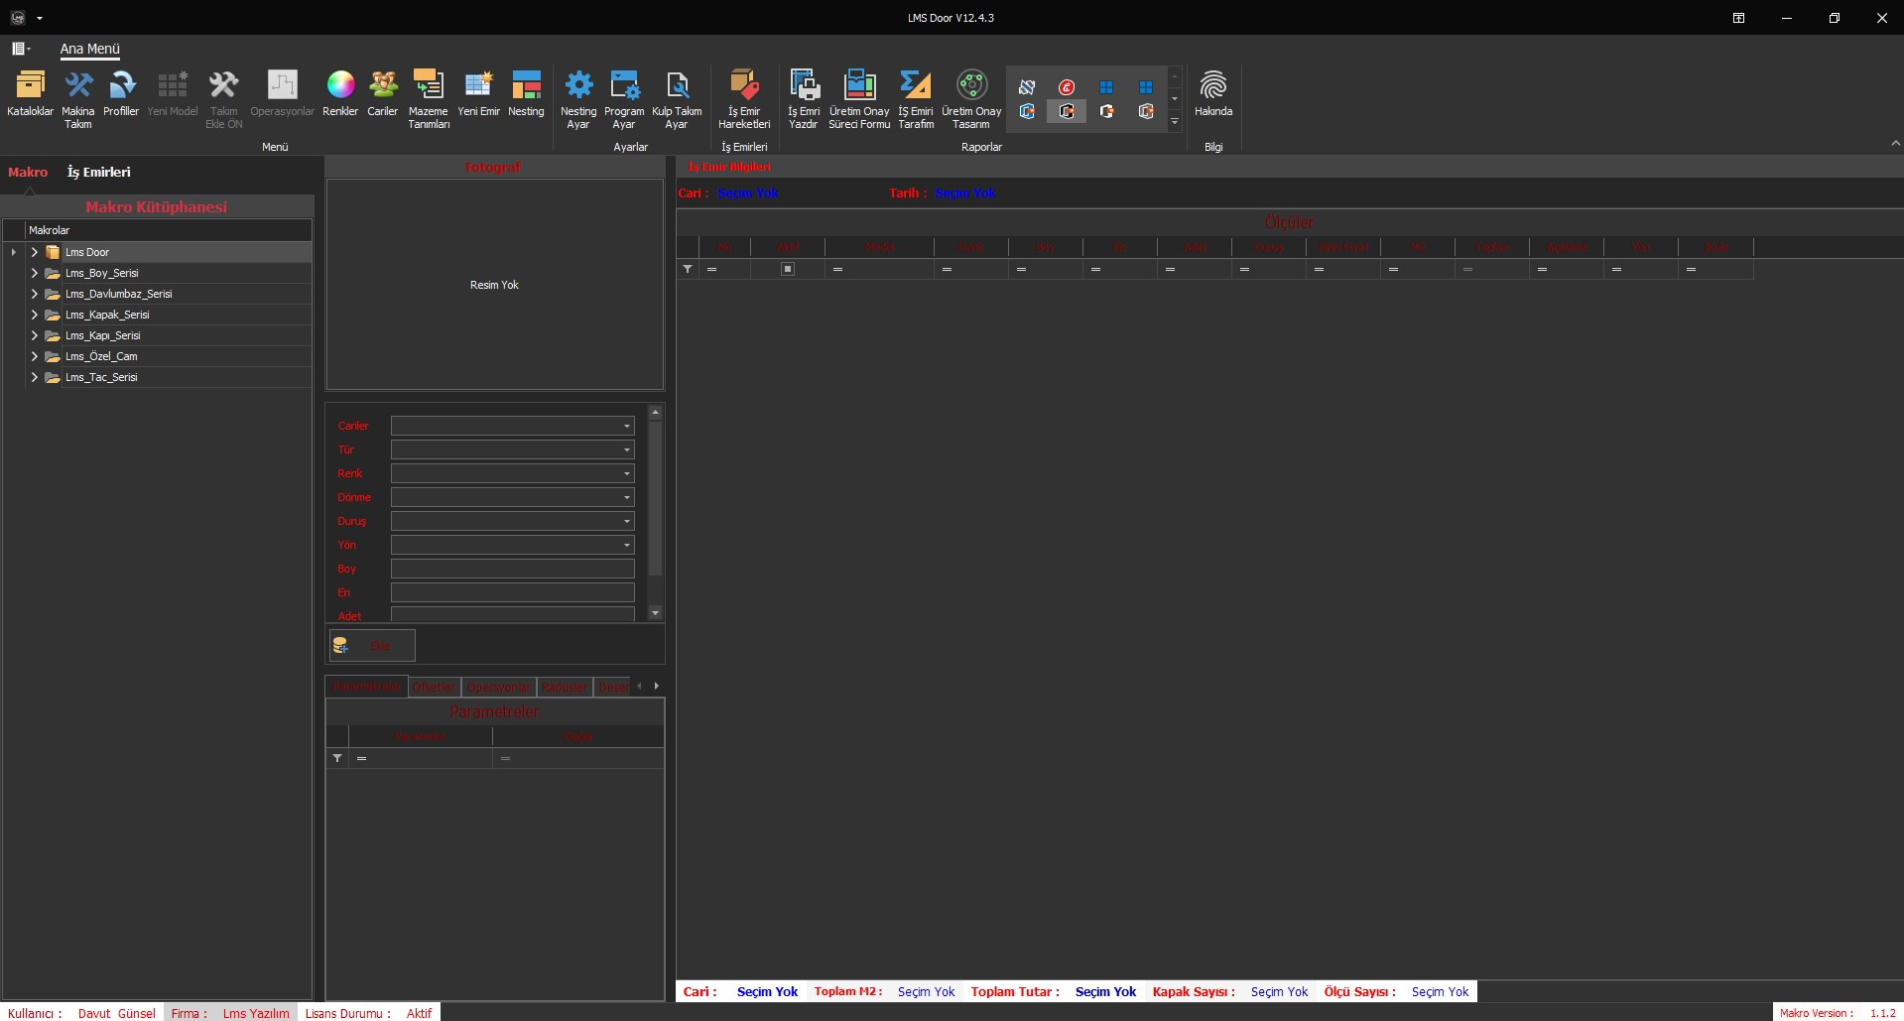Create a new order with Yeni Emir
Image resolution: width=1904 pixels, height=1021 pixels.
pos(478,94)
